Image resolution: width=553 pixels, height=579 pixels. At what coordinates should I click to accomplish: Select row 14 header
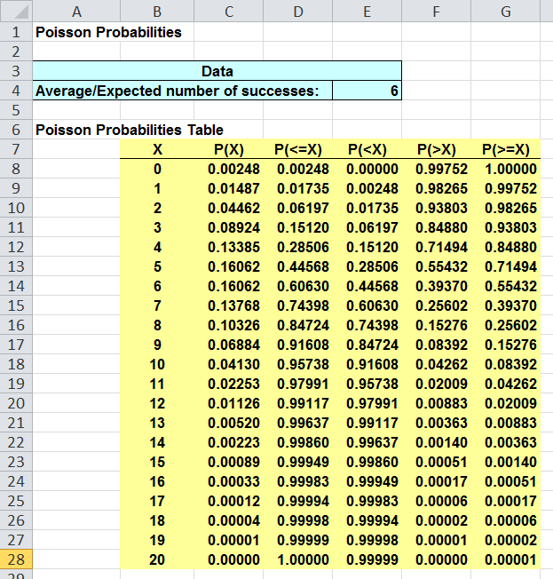(x=16, y=286)
